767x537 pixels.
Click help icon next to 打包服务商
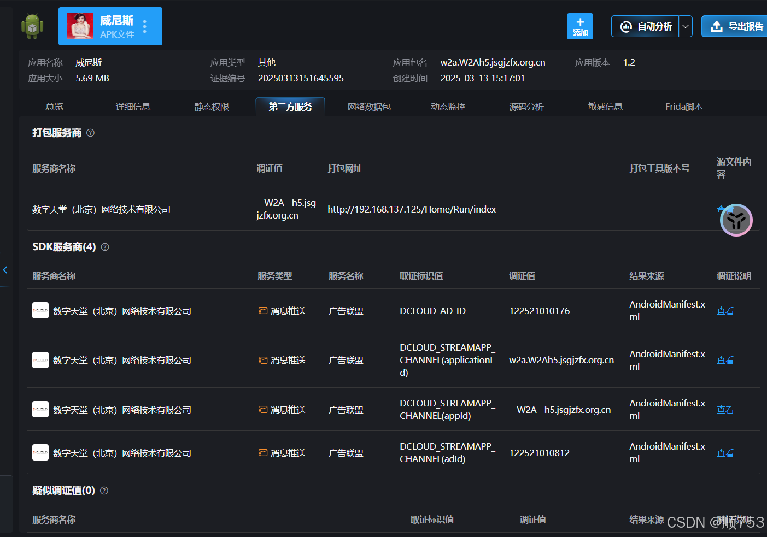point(91,133)
